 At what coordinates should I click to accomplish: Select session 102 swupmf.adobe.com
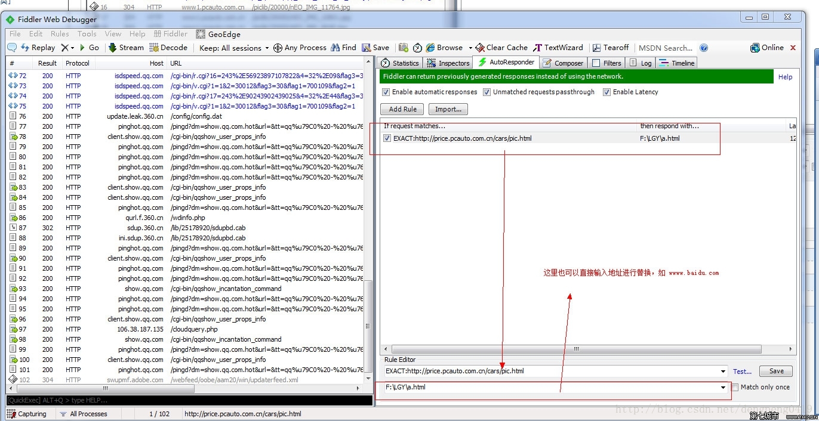coord(185,380)
